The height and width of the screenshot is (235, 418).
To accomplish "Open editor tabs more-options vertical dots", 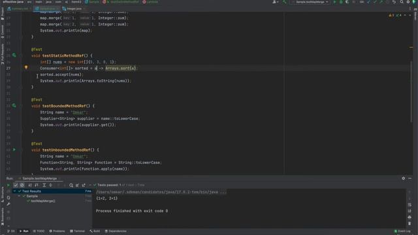I will [410, 8].
